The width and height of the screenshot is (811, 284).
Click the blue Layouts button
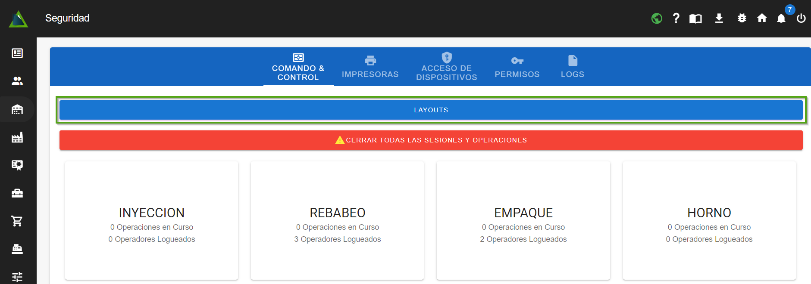(431, 110)
